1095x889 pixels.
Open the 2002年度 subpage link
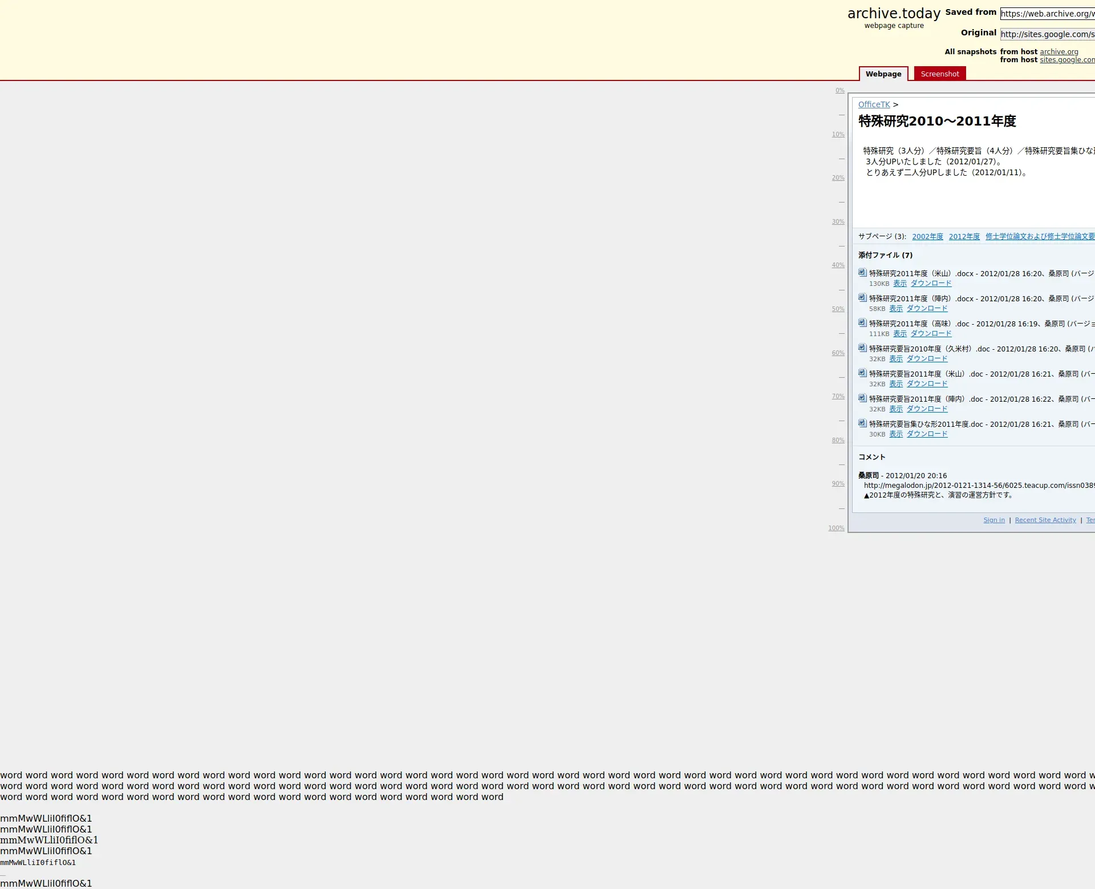coord(927,237)
